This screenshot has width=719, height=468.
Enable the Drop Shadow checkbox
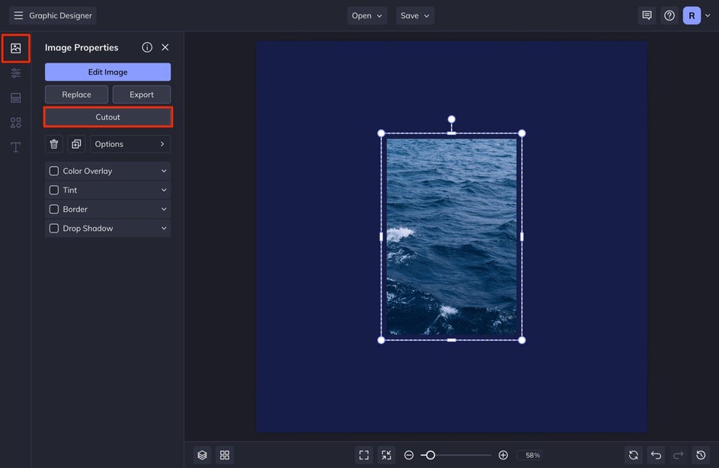pos(54,229)
